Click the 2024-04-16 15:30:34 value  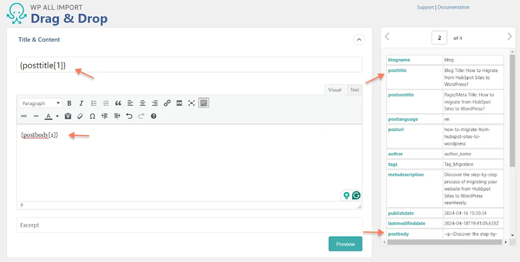466,213
